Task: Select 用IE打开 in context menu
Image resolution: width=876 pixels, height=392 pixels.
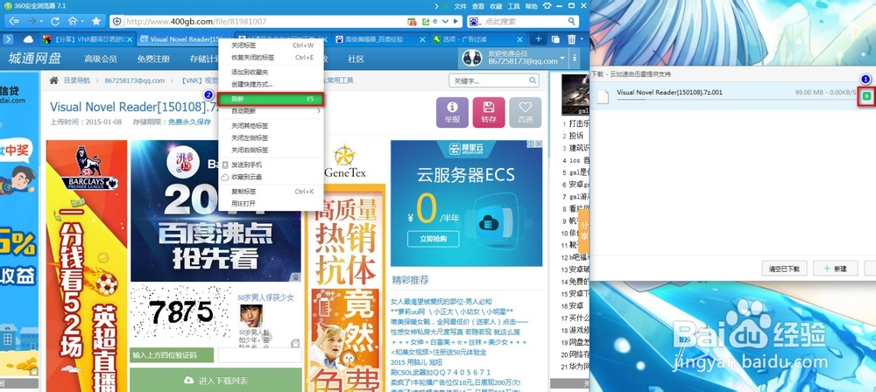Action: coord(271,204)
